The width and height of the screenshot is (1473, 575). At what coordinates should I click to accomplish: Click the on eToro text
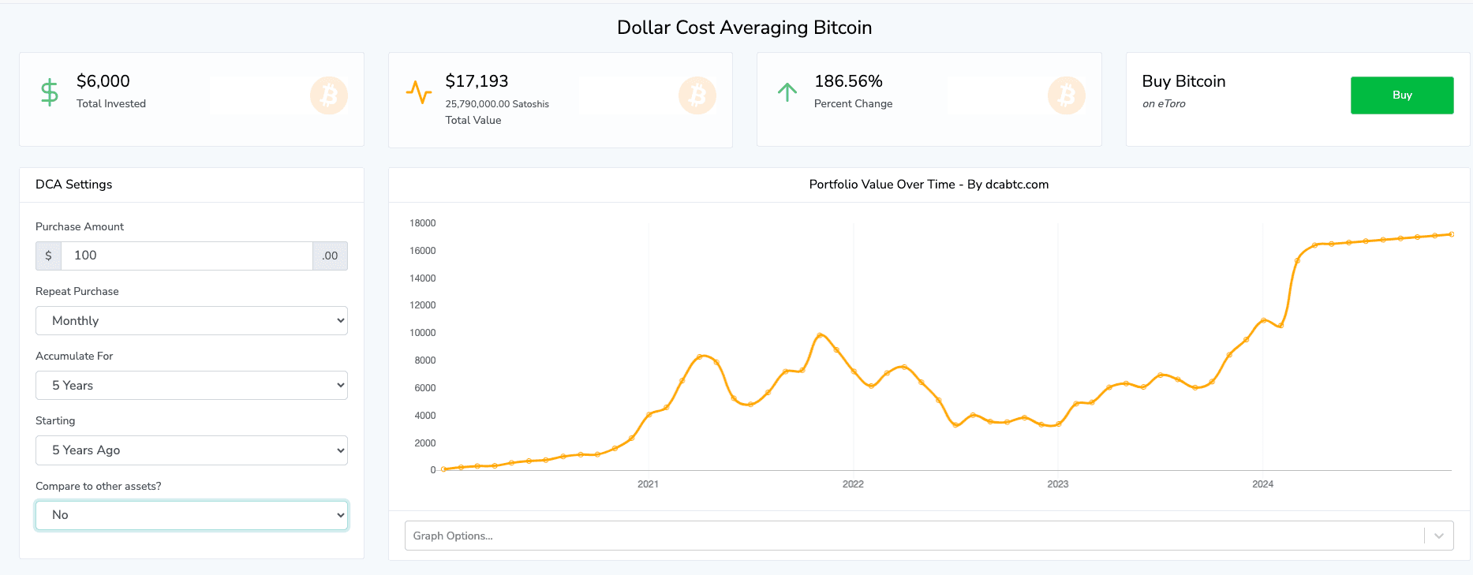[1164, 104]
